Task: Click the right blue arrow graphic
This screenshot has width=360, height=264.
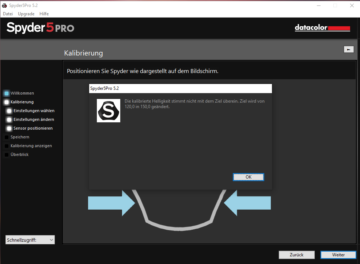Action: [247, 203]
